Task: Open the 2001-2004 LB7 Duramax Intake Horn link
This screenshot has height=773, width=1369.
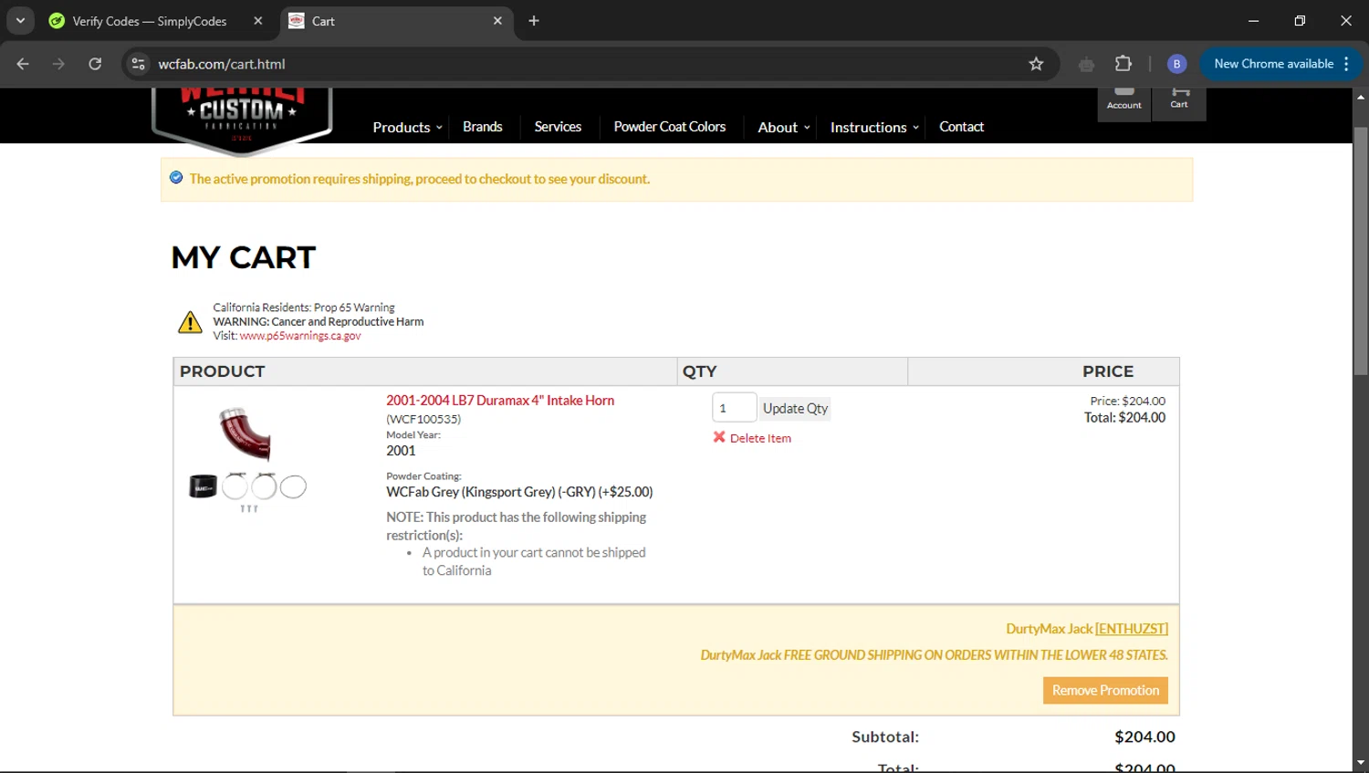Action: pyautogui.click(x=500, y=401)
